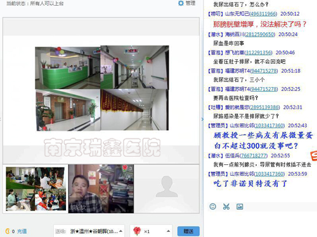Expand the 送给 recipient dropdown
Image resolution: width=317 pixels, height=237 pixels.
point(120,231)
